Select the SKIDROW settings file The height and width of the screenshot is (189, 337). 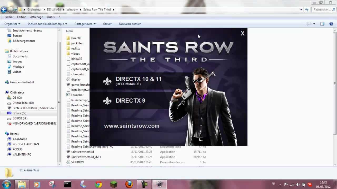click(75, 162)
